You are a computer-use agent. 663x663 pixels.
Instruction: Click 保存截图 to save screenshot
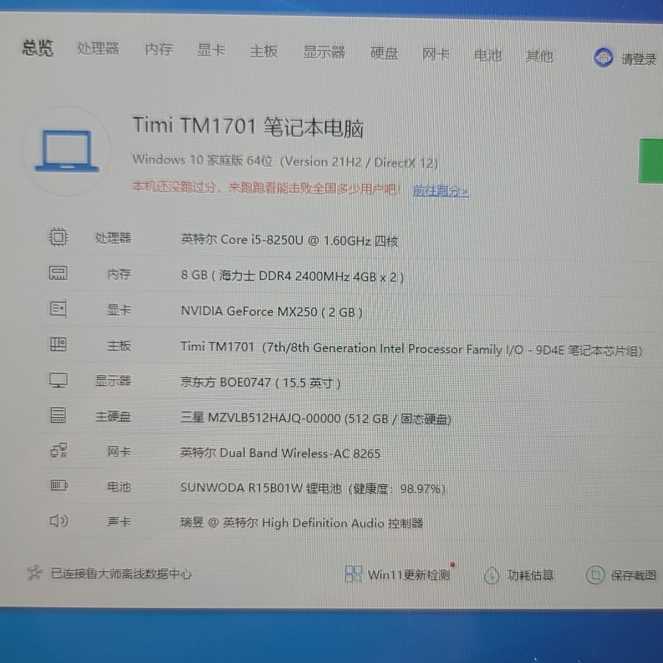(x=634, y=575)
